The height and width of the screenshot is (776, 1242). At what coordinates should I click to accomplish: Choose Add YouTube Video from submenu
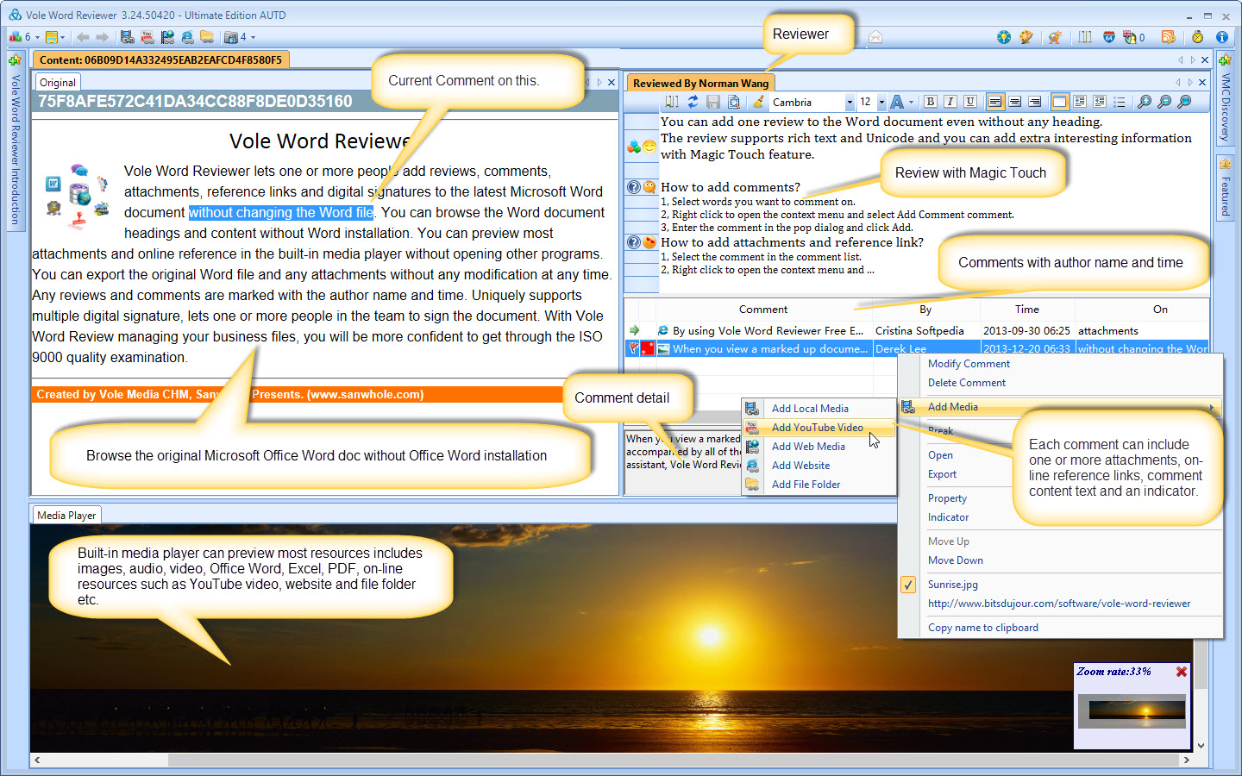[x=817, y=428]
